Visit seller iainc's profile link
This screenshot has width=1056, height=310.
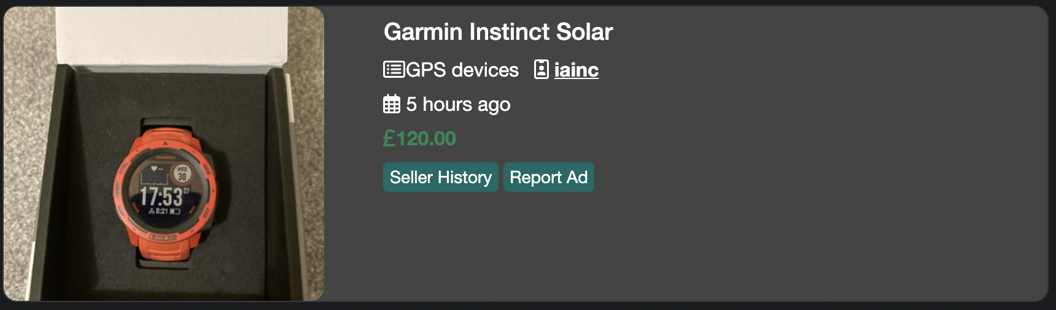[576, 70]
